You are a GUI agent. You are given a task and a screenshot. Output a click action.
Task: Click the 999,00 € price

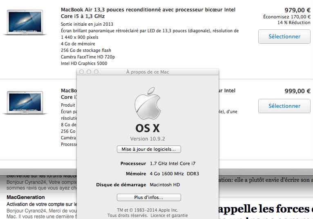point(297,91)
